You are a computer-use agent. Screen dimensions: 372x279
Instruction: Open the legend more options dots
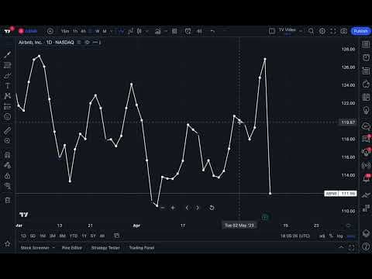tap(95, 43)
